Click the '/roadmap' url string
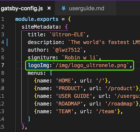140x132 pixels. (120, 104)
